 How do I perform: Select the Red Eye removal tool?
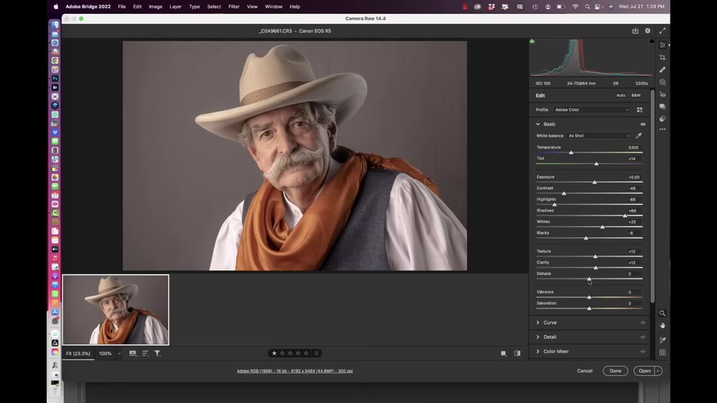point(663,95)
